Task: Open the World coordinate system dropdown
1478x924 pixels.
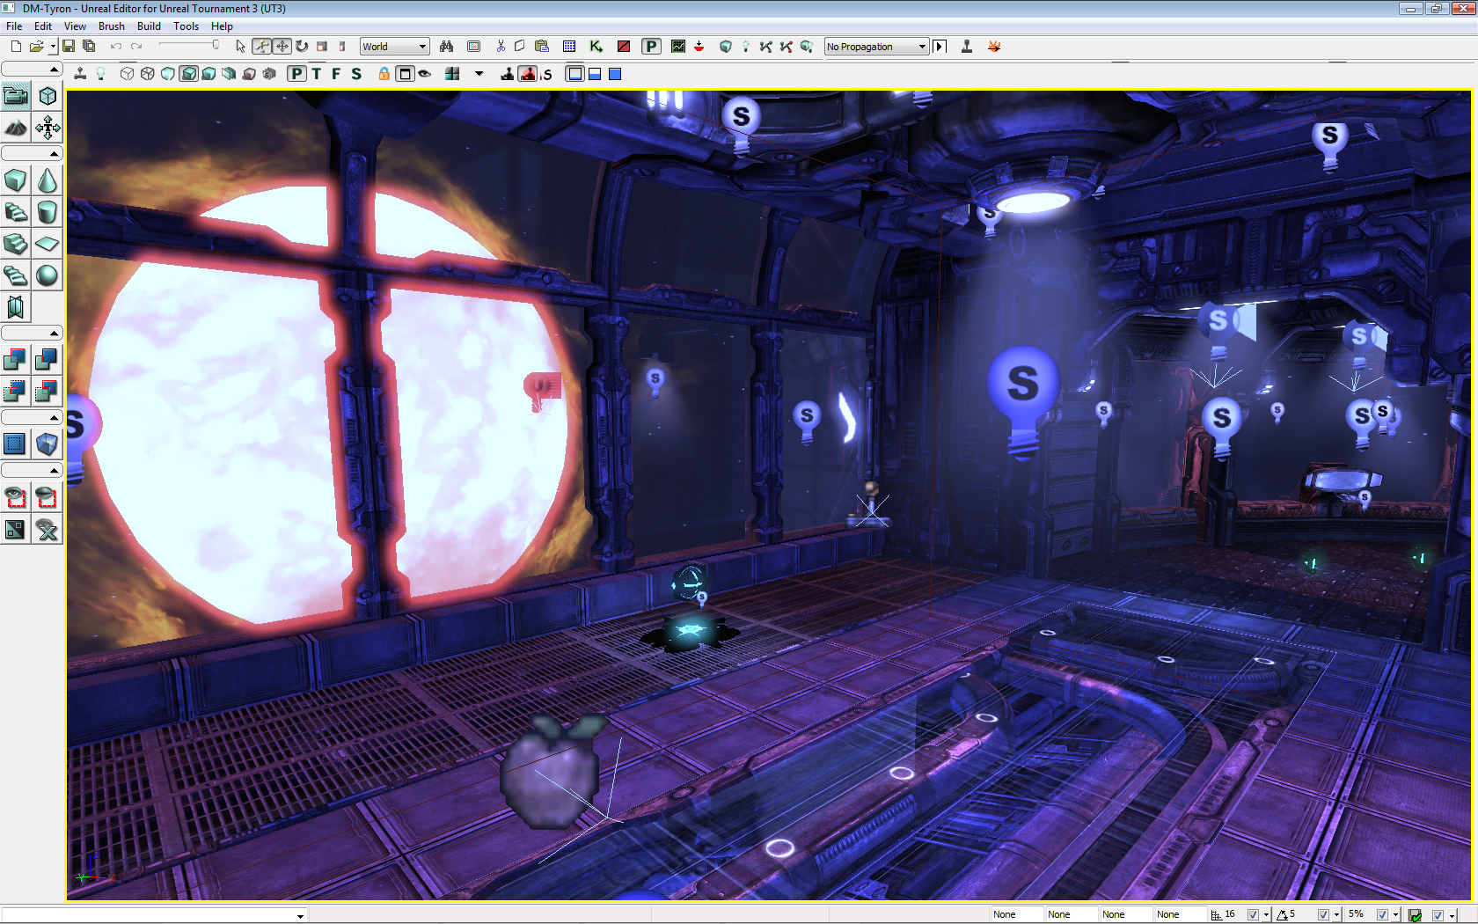Action: [395, 47]
